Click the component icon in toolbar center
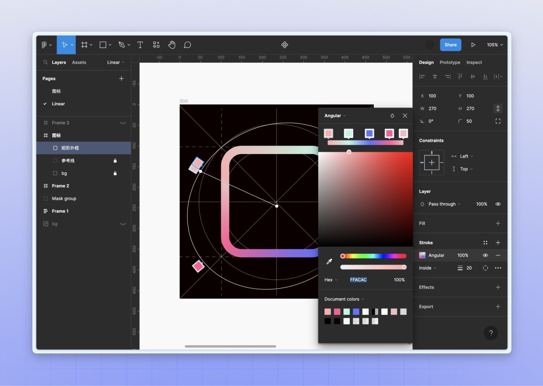Image resolution: width=543 pixels, height=386 pixels. (x=285, y=45)
